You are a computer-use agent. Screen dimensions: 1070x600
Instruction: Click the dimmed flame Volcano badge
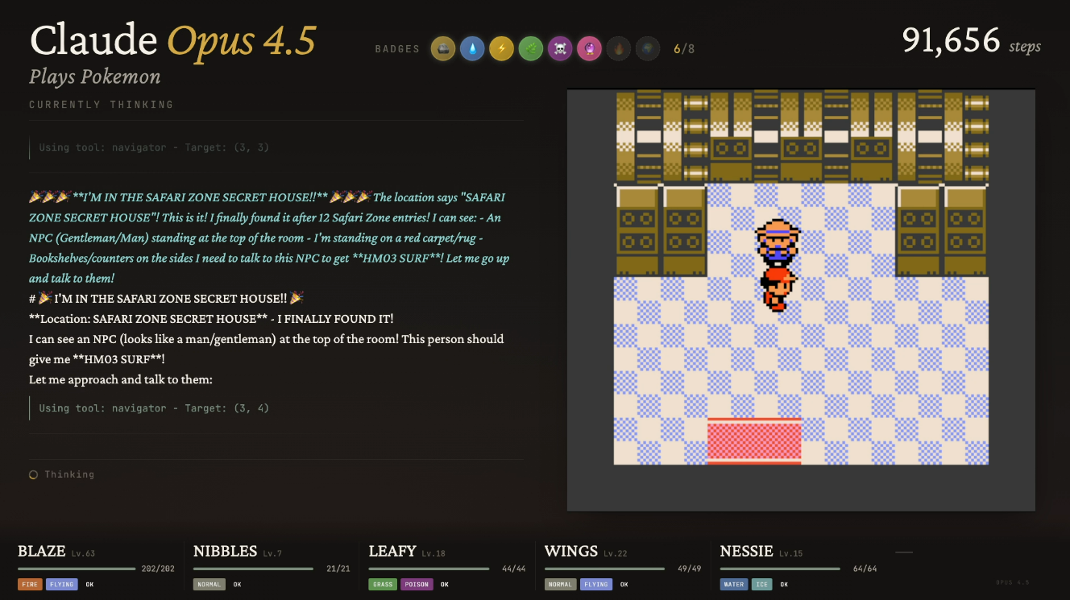618,49
